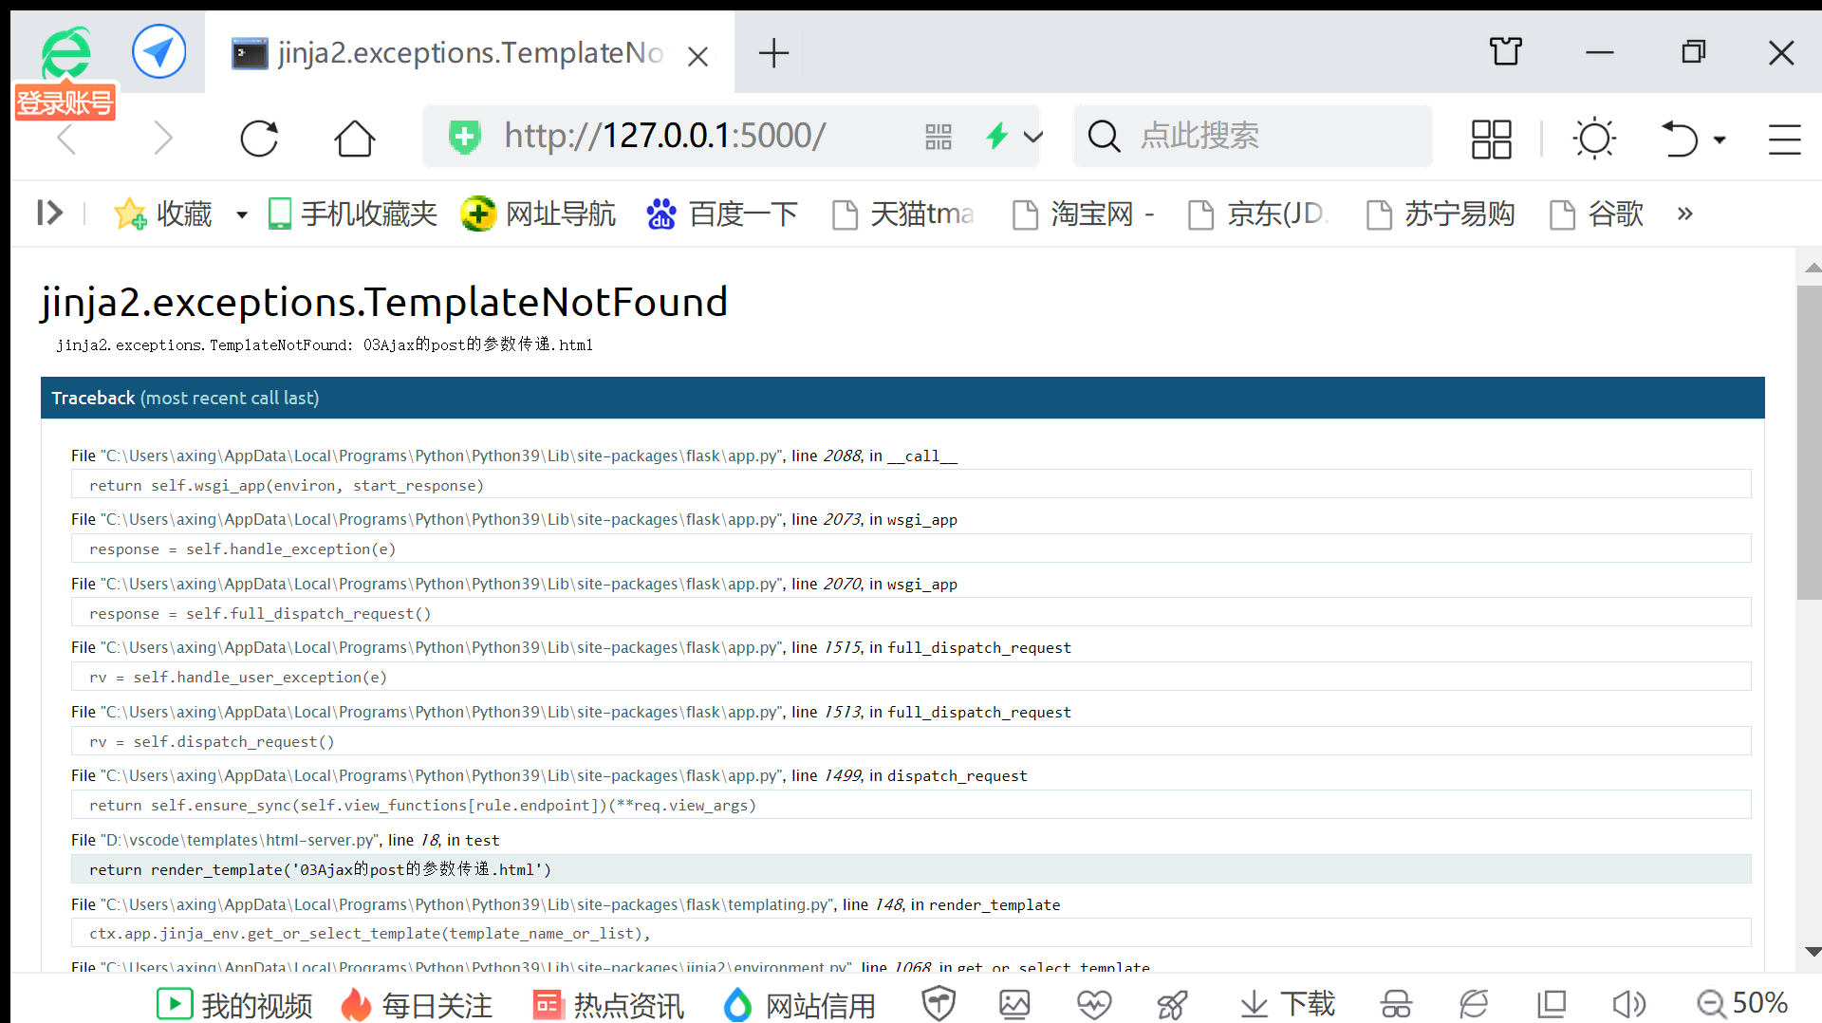The width and height of the screenshot is (1822, 1023).
Task: Click the green security shield icon
Action: [465, 137]
